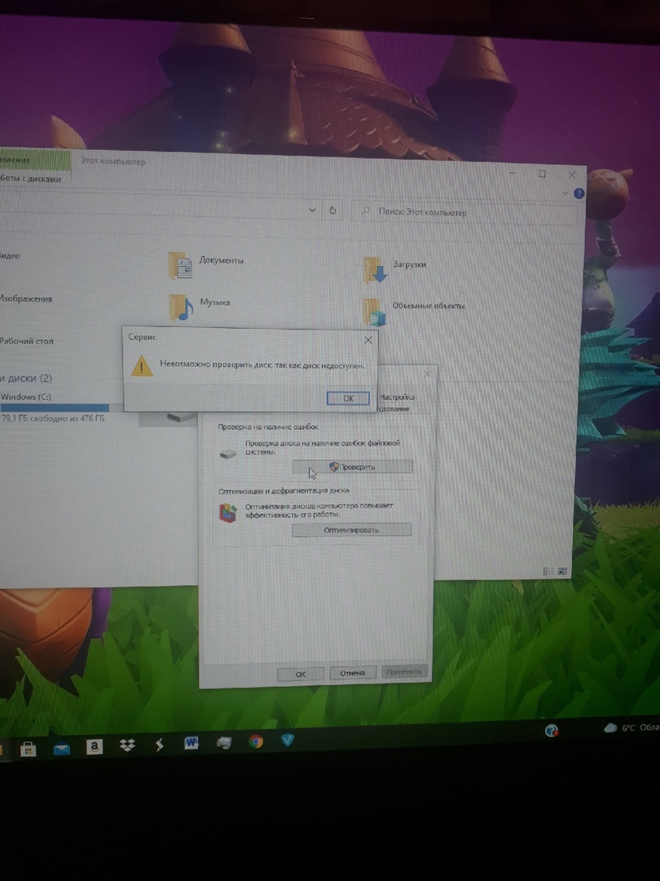
Task: Confirm the Сервис error dialog with OK
Action: (x=348, y=398)
